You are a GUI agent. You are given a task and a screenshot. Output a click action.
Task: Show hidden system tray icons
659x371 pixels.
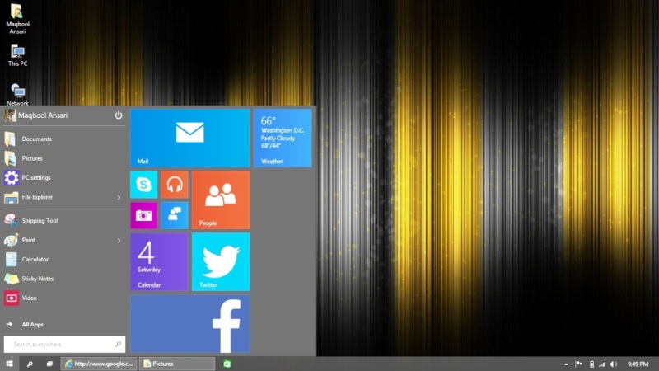pos(567,364)
